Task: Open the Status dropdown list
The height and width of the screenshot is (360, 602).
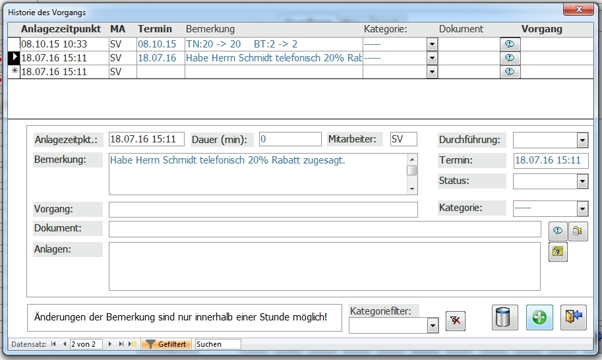Action: (582, 181)
